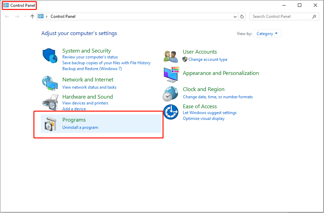Open Network and Internet heading

[88, 80]
